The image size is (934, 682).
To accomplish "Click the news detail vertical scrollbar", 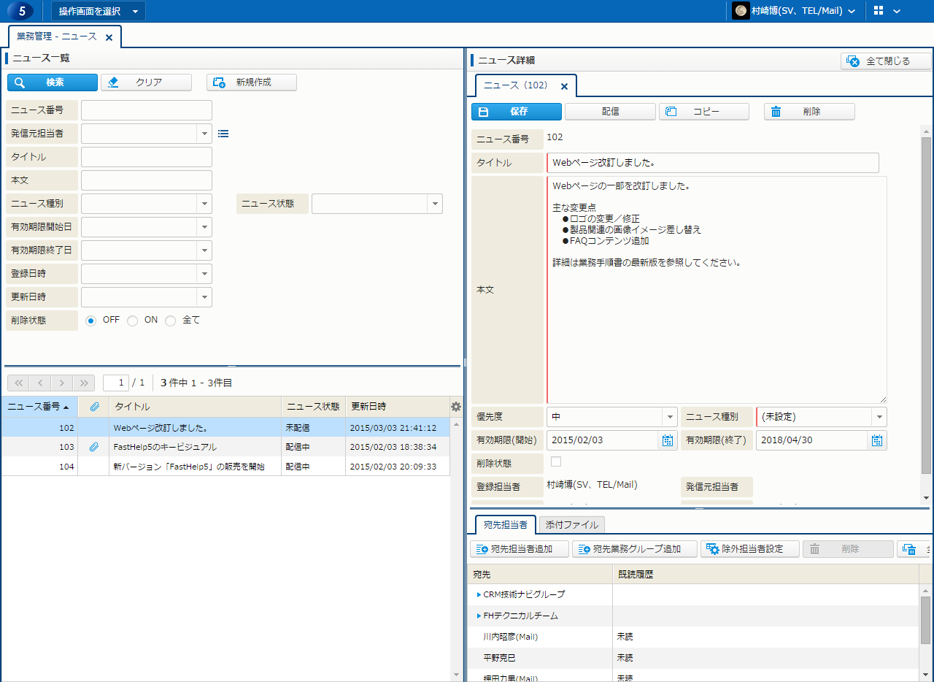I will (x=926, y=307).
